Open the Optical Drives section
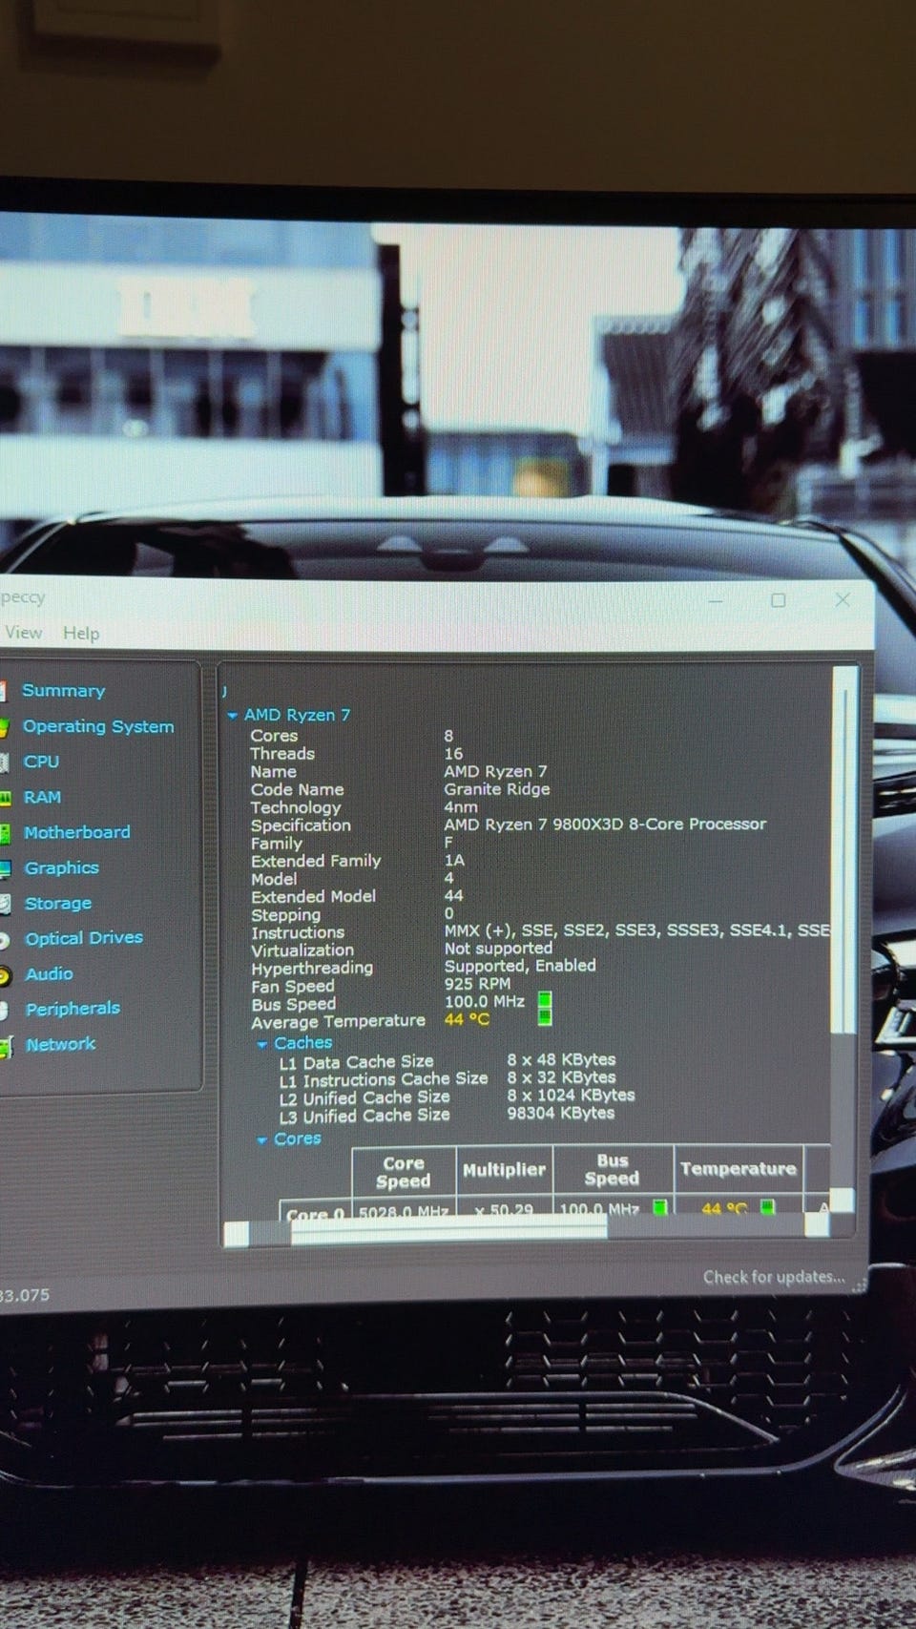Image resolution: width=916 pixels, height=1629 pixels. coord(83,938)
